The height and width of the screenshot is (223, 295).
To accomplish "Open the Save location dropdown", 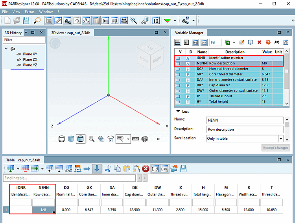I will (281, 139).
